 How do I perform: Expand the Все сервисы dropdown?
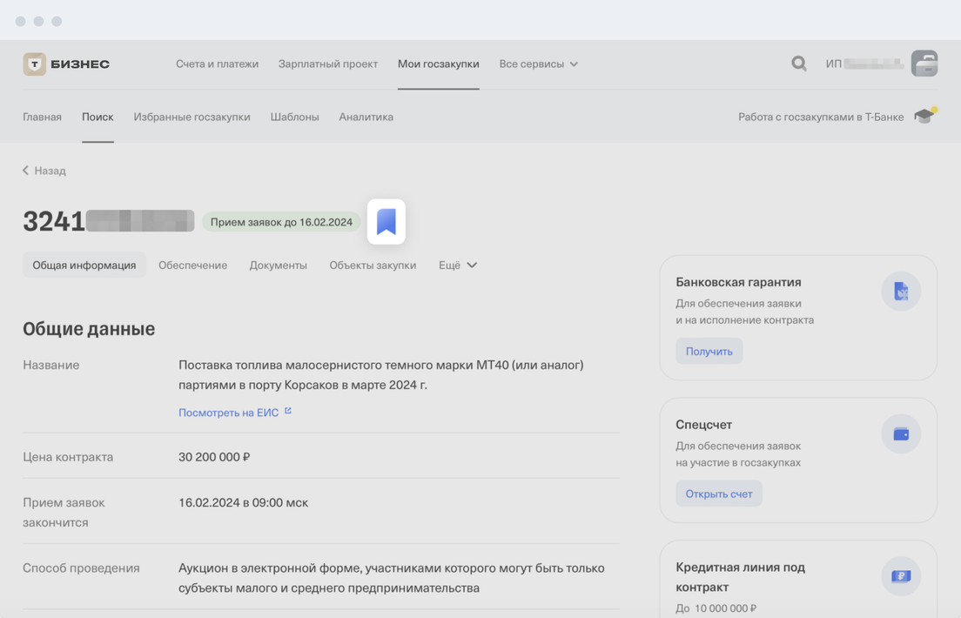(x=538, y=64)
